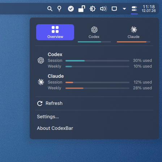The height and width of the screenshot is (162, 162).
Task: Switch to the Codex tab
Action: point(94,33)
